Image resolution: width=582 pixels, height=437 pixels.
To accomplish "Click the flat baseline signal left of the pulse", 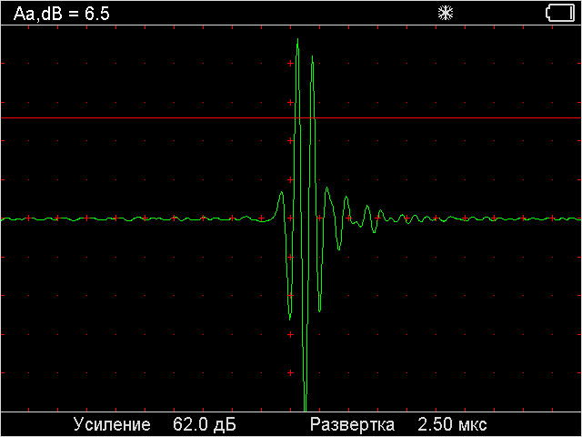I will pyautogui.click(x=136, y=218).
